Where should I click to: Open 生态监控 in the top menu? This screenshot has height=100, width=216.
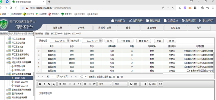[171, 21]
